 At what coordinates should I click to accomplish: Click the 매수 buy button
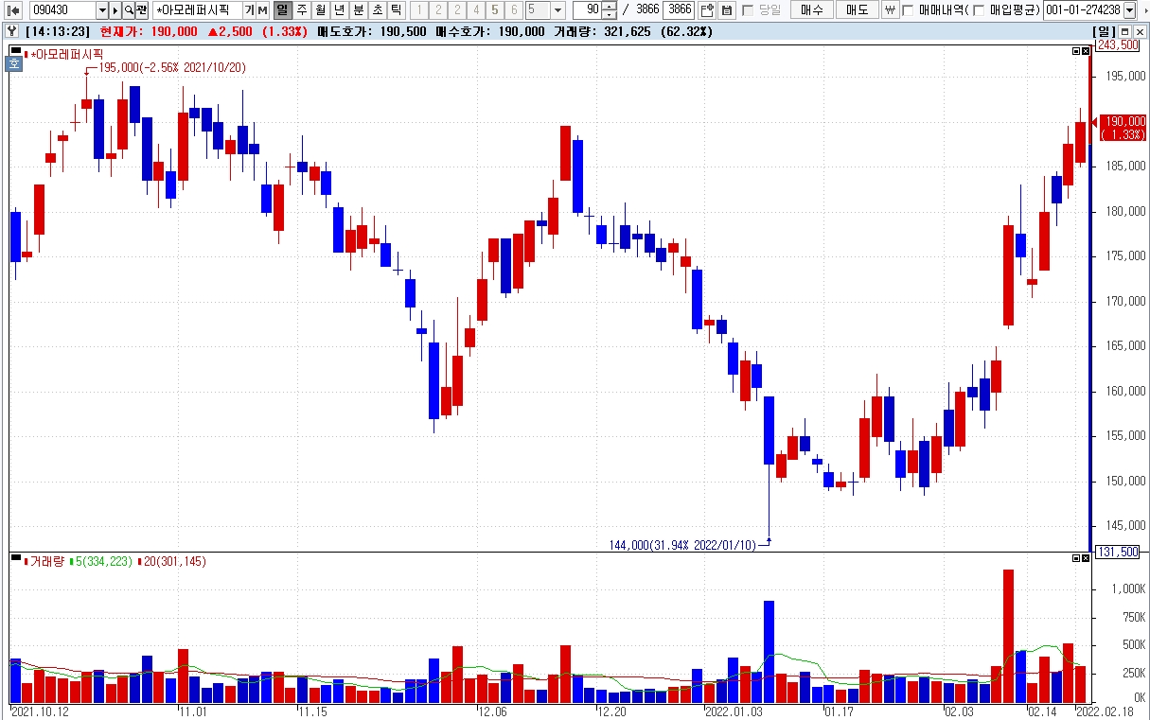(x=812, y=10)
